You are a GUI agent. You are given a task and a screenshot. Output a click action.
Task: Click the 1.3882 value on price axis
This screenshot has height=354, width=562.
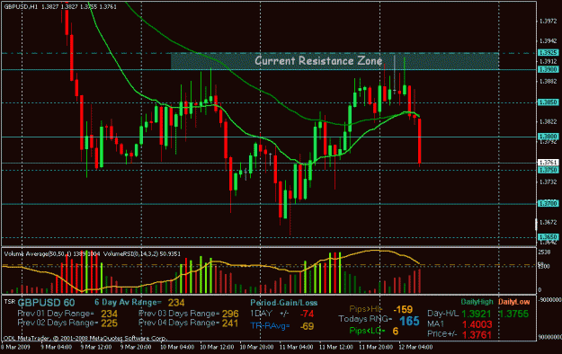coord(548,82)
